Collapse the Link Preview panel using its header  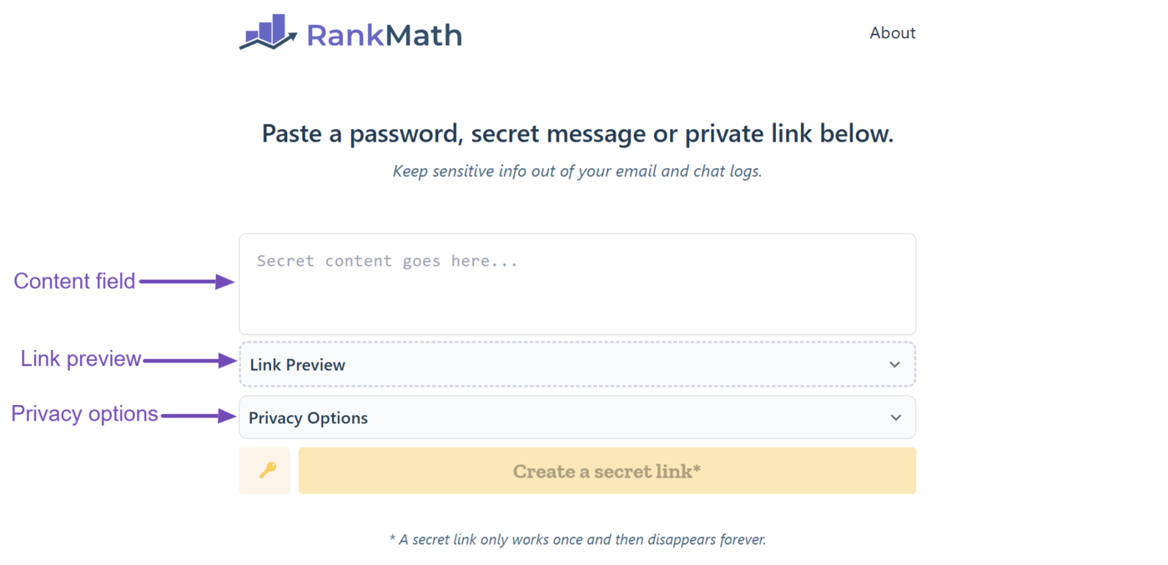coord(578,364)
